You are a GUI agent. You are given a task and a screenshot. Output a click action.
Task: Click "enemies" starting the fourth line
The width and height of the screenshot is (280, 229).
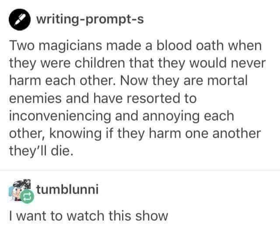35,98
